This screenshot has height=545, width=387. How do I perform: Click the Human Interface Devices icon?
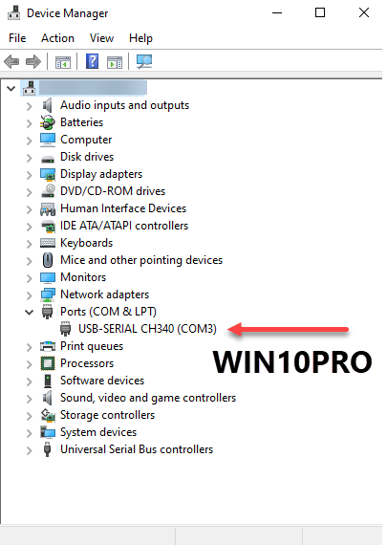tap(48, 208)
